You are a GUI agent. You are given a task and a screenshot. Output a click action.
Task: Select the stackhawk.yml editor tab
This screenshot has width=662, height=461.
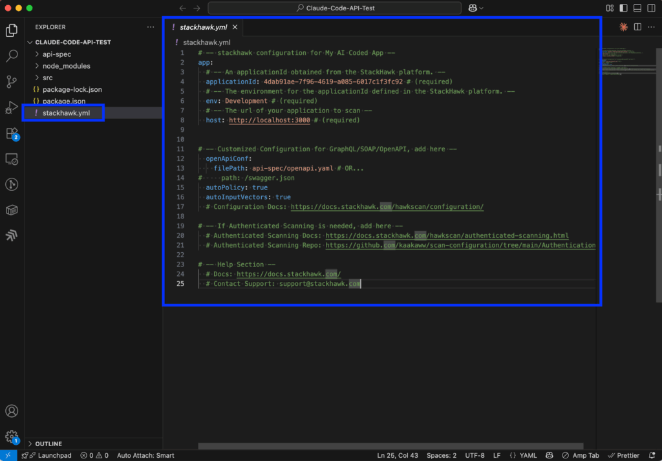coord(203,27)
